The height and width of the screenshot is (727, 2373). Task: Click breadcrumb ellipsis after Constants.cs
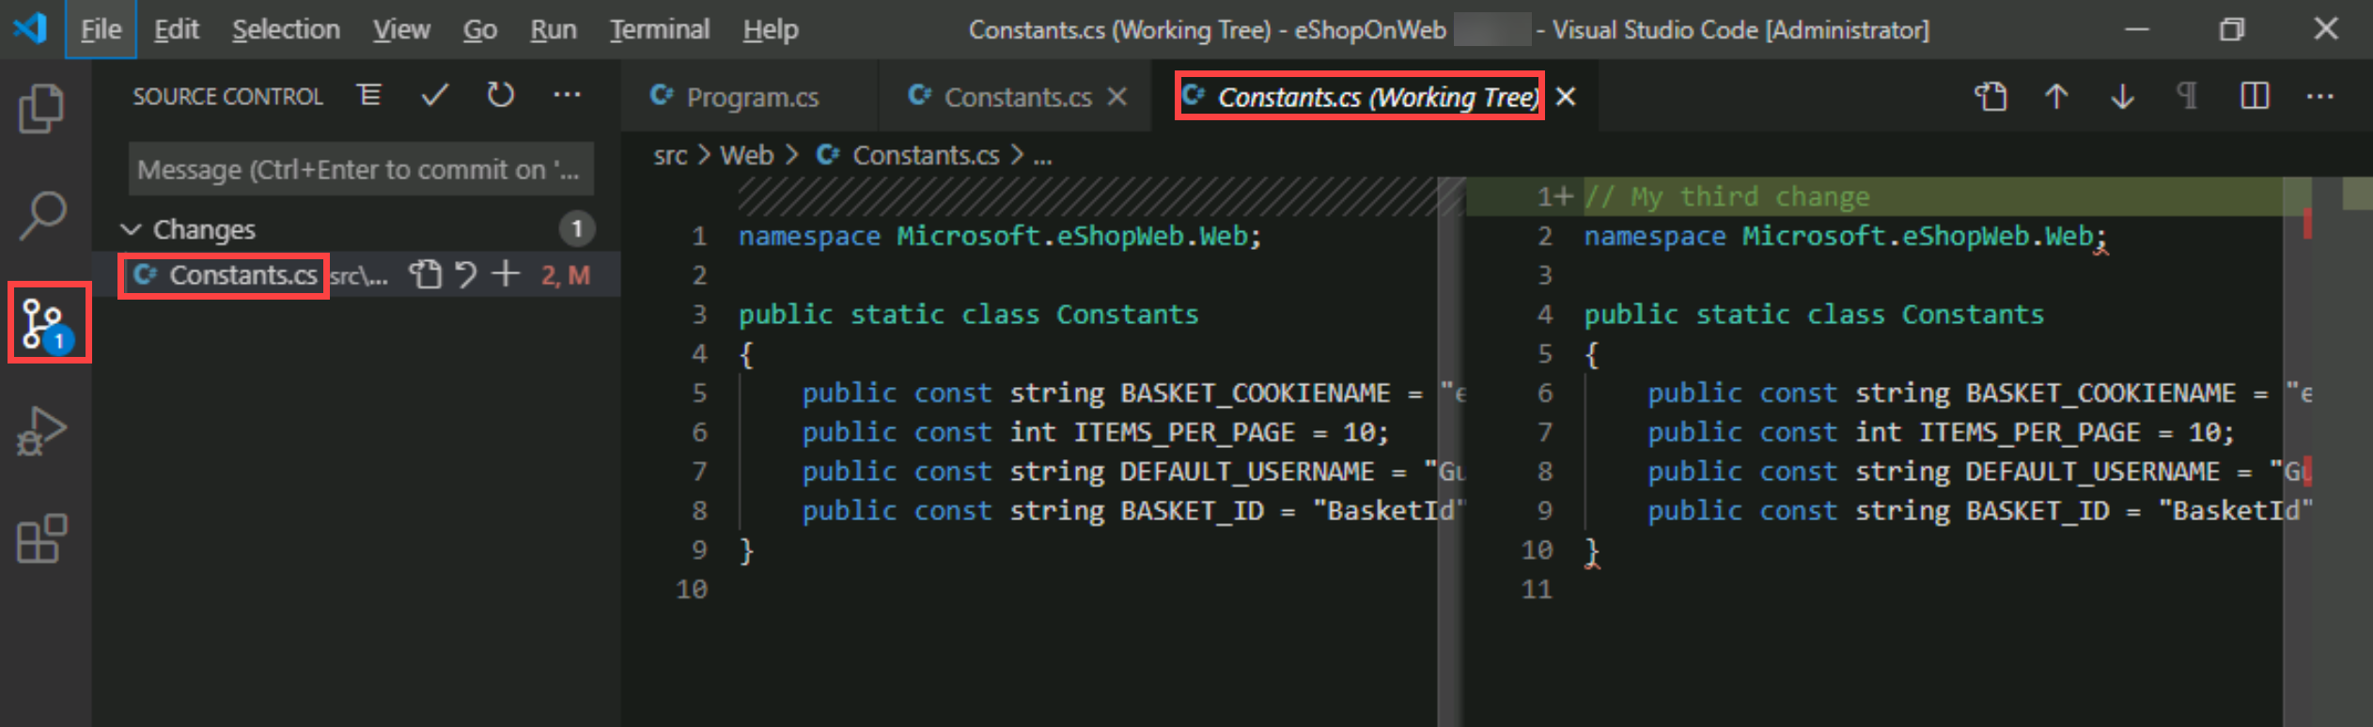[1042, 157]
